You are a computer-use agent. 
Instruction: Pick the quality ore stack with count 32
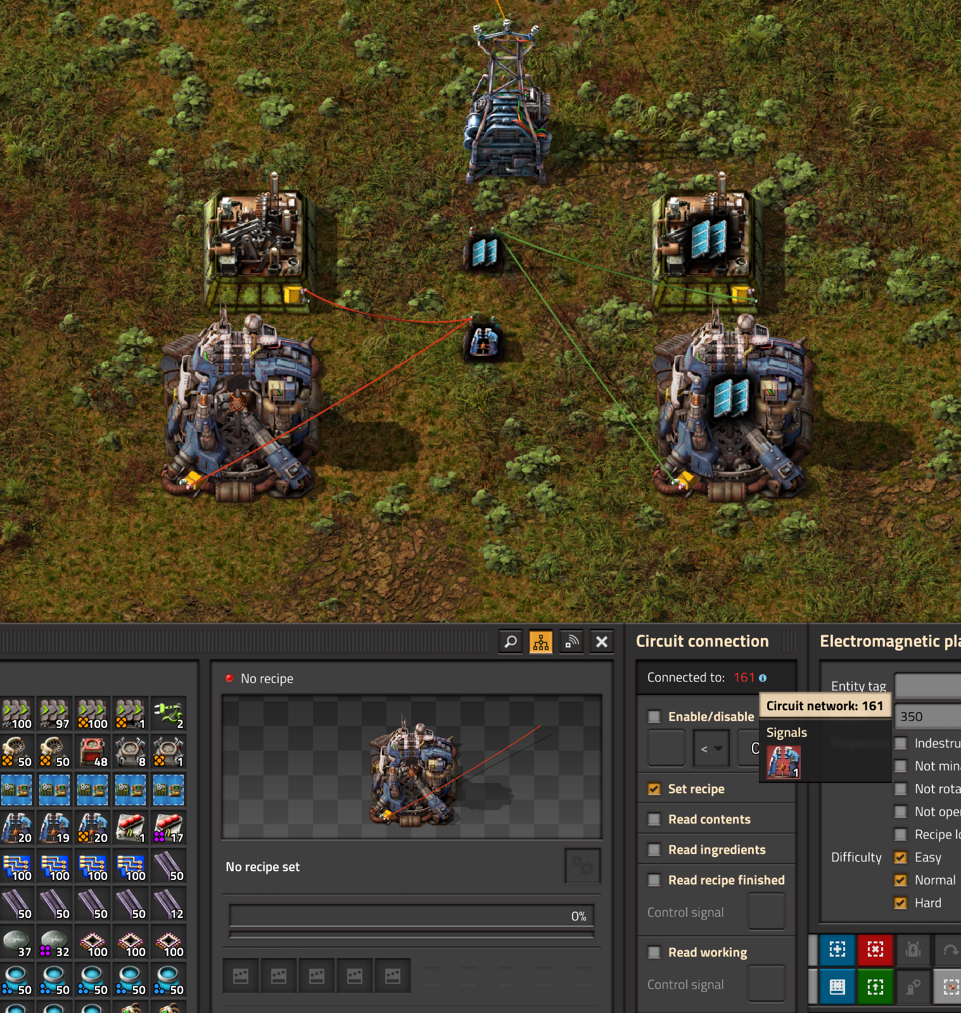pyautogui.click(x=54, y=942)
